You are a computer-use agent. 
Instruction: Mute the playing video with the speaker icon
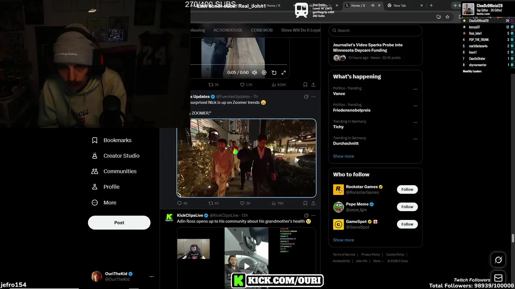(x=254, y=73)
